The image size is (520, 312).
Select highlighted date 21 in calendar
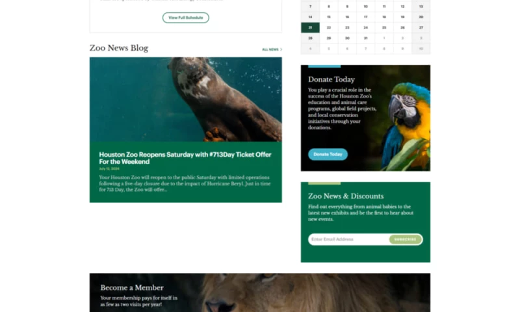point(310,27)
